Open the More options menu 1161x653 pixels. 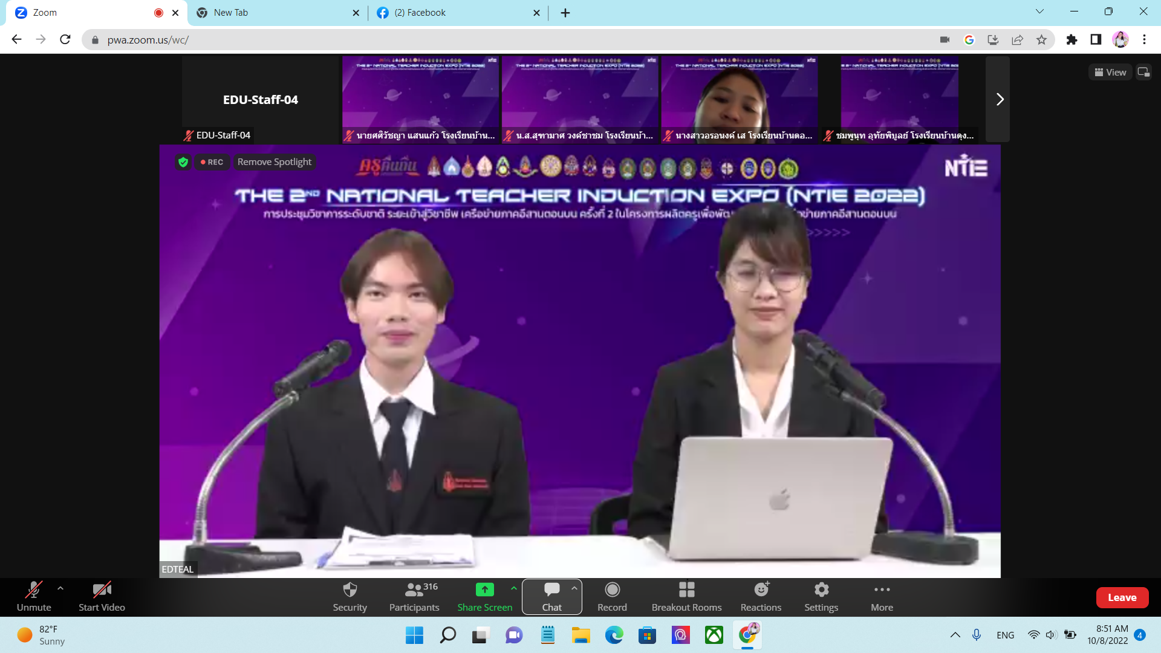pos(882,590)
